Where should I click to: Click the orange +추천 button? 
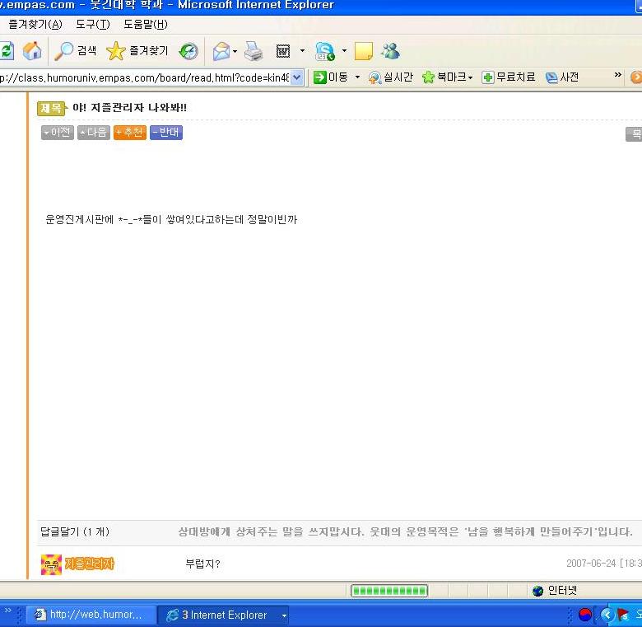tap(130, 133)
